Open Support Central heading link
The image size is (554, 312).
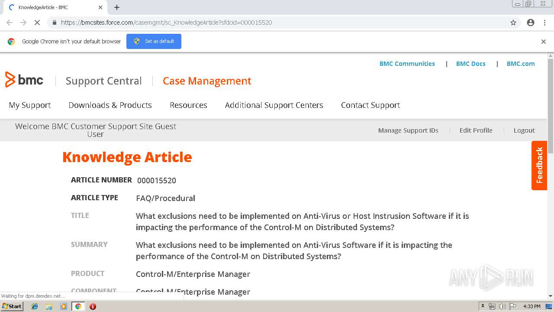(103, 81)
